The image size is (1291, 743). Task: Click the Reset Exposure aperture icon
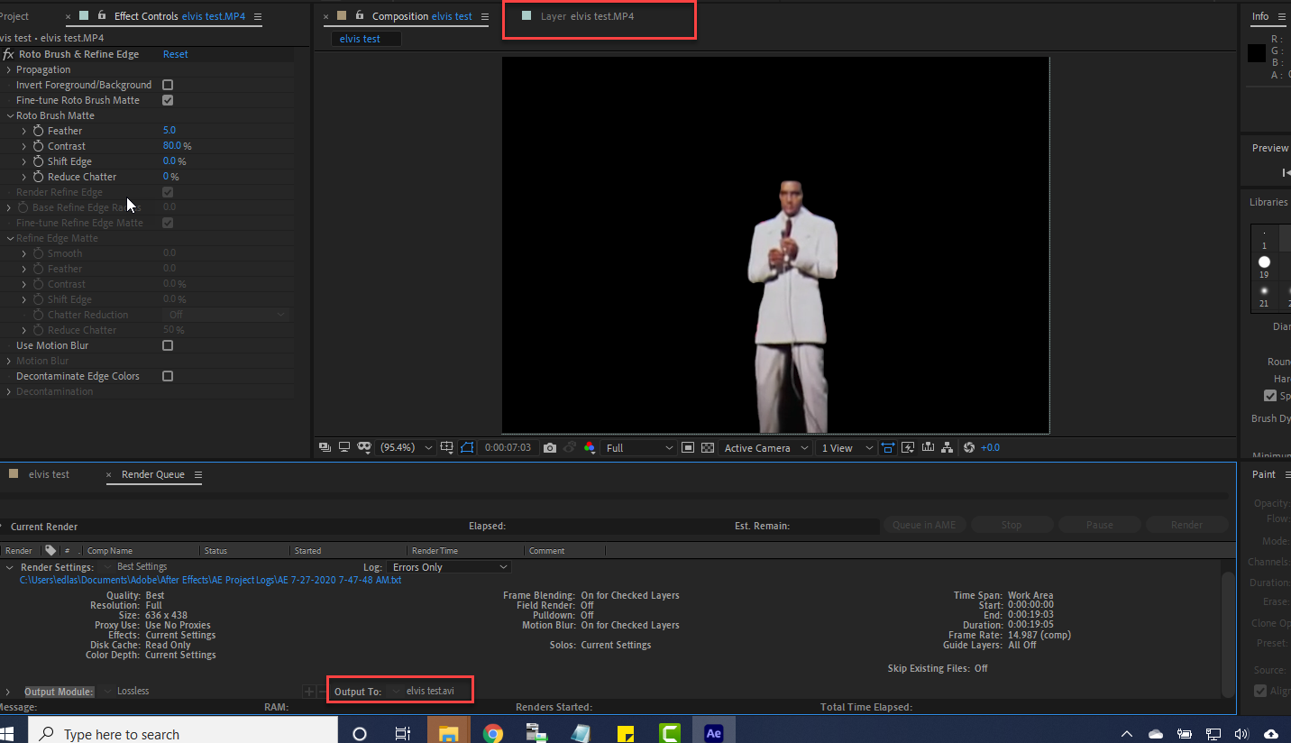pos(969,448)
